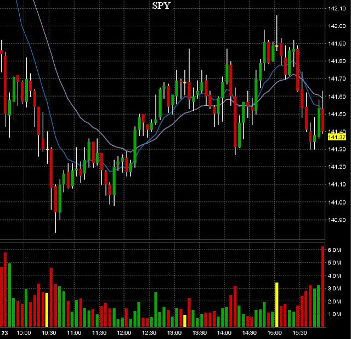This screenshot has height=339, width=351.
Task: Click the 10:00 time axis label
Action: 24,333
